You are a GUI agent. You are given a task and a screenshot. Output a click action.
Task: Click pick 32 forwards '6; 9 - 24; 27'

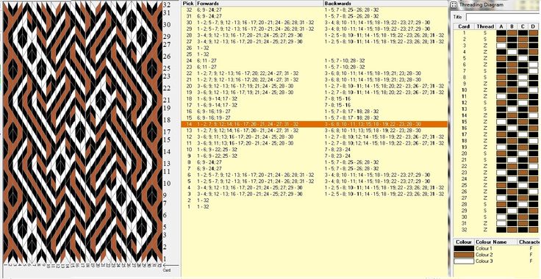point(209,10)
